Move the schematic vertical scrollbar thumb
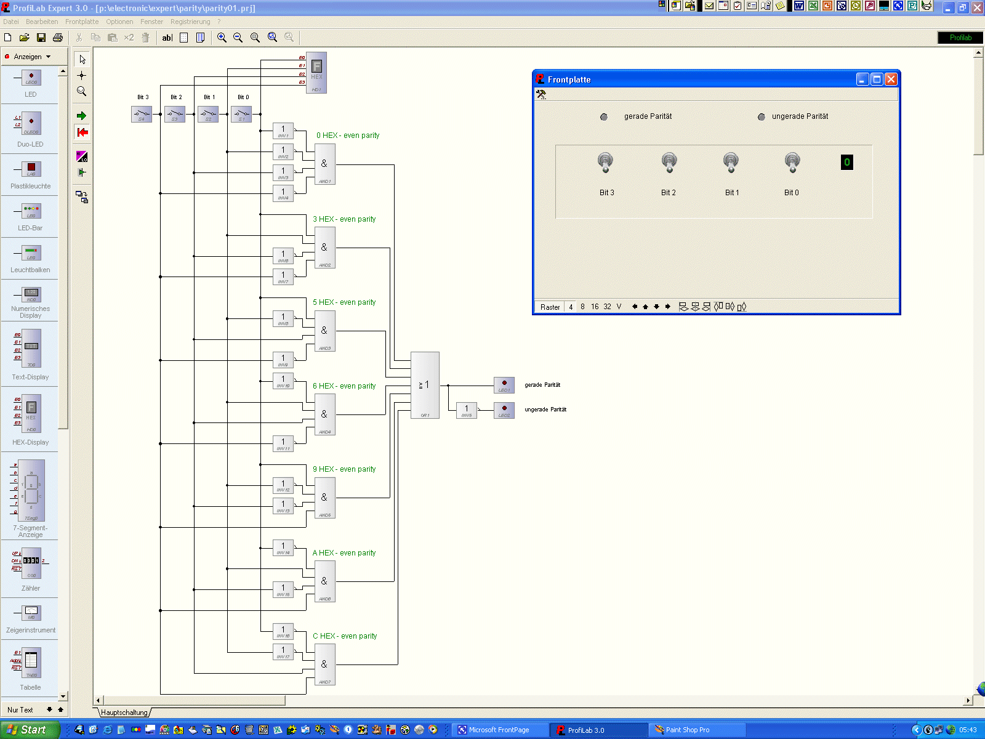Viewport: 985px width, 739px height. tap(978, 106)
